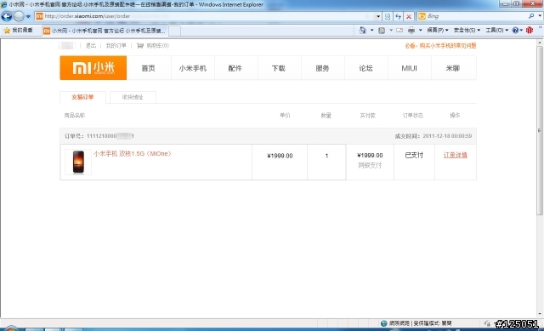The image size is (544, 331).
Task: Switch to the 收货地址 address tab
Action: 133,97
